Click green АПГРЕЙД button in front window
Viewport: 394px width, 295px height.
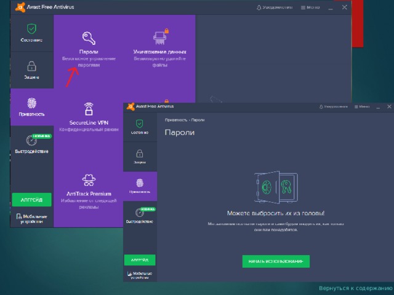140,260
